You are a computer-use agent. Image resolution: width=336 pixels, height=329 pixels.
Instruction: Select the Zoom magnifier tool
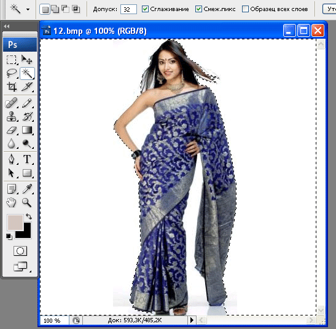tap(27, 202)
